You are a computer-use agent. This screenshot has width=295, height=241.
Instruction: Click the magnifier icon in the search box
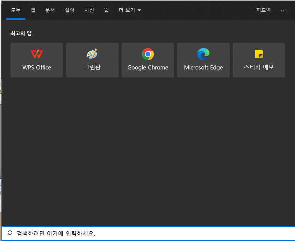click(x=9, y=233)
